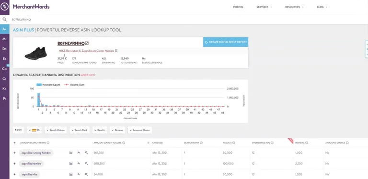368x179 pixels.
Task: Show bar chart for zapatillas hombre row
Action: [71, 164]
